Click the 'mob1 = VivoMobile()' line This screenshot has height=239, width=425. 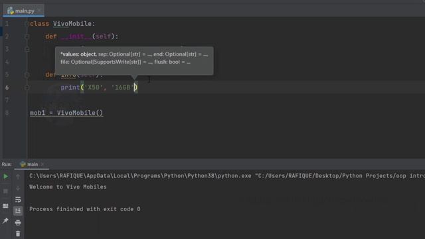click(66, 113)
